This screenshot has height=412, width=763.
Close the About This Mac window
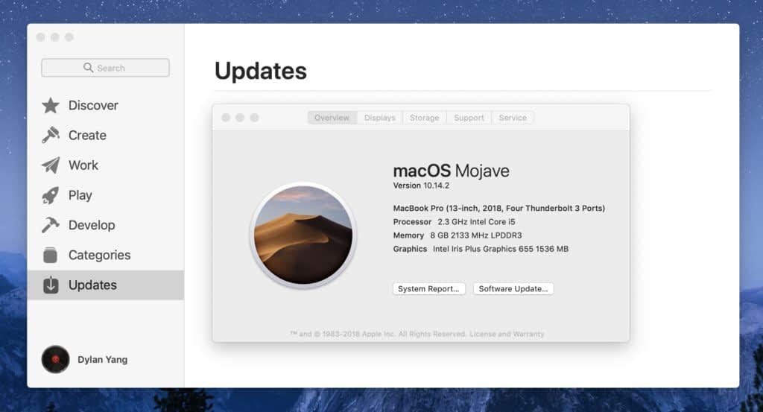226,118
